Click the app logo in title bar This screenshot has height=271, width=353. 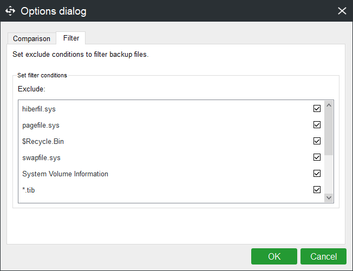[x=10, y=11]
